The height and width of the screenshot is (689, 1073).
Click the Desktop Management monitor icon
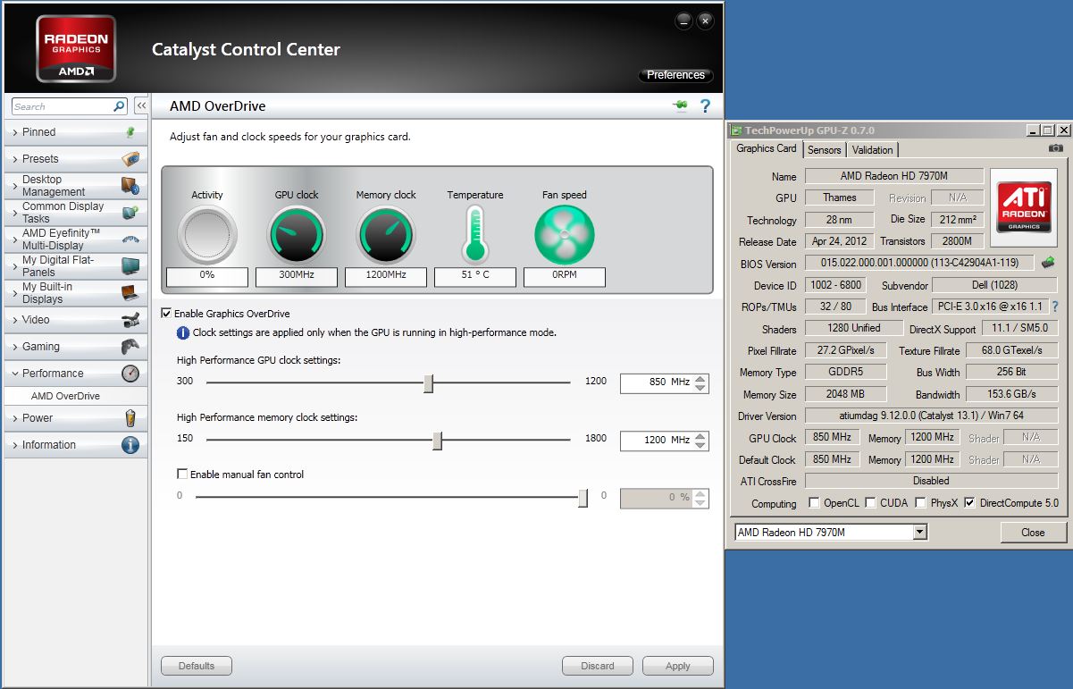pyautogui.click(x=130, y=186)
